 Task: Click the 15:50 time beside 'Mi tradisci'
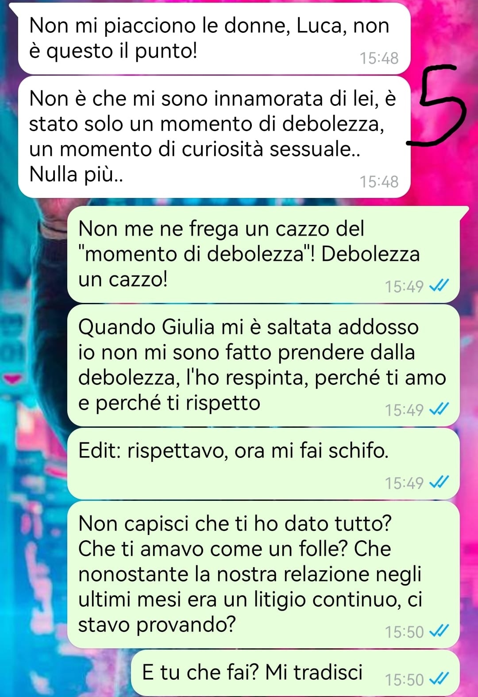(x=404, y=679)
